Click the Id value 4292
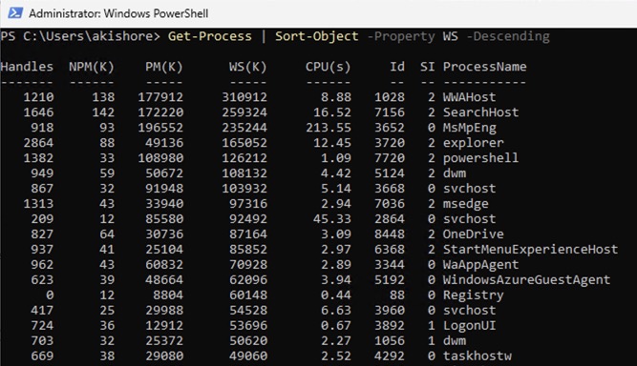637x366 pixels. [x=390, y=356]
